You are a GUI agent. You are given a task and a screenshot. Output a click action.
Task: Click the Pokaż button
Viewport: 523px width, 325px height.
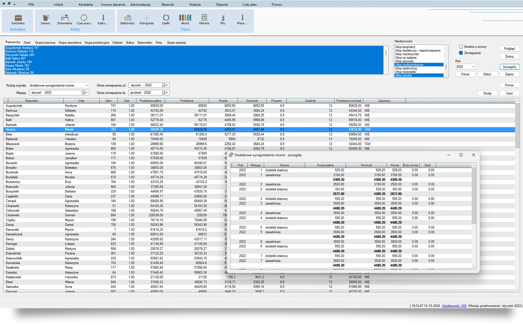465,74
